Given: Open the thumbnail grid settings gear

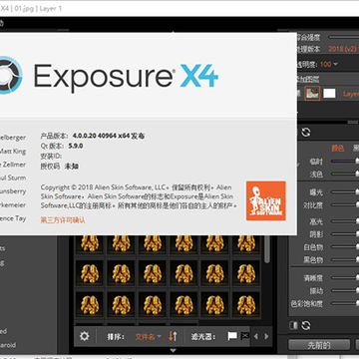Looking at the screenshot, I should click(x=85, y=336).
